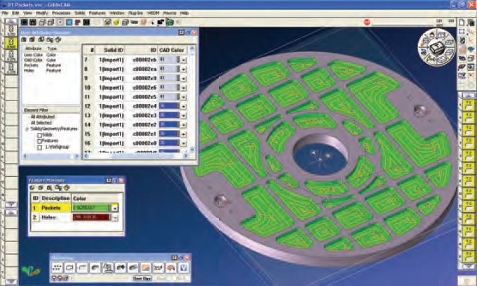Select the Pockets row in Feature Manager
Image resolution: width=477 pixels, height=286 pixels.
pyautogui.click(x=75, y=208)
